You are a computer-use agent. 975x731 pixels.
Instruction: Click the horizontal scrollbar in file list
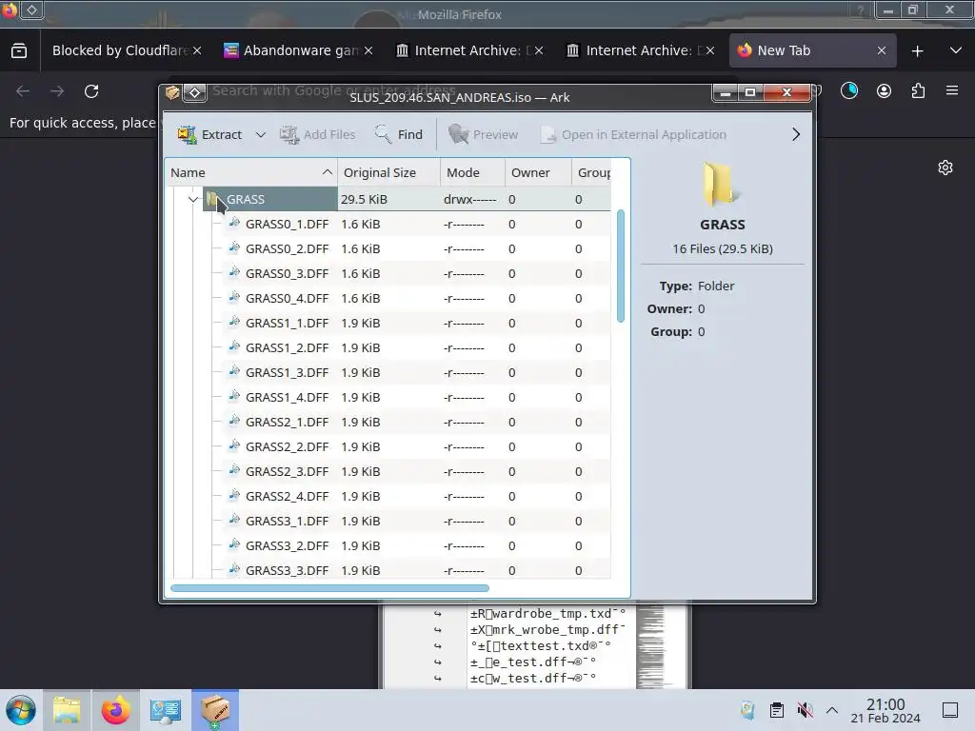pos(330,588)
